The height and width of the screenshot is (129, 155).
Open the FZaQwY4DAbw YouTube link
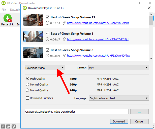pos(99,56)
